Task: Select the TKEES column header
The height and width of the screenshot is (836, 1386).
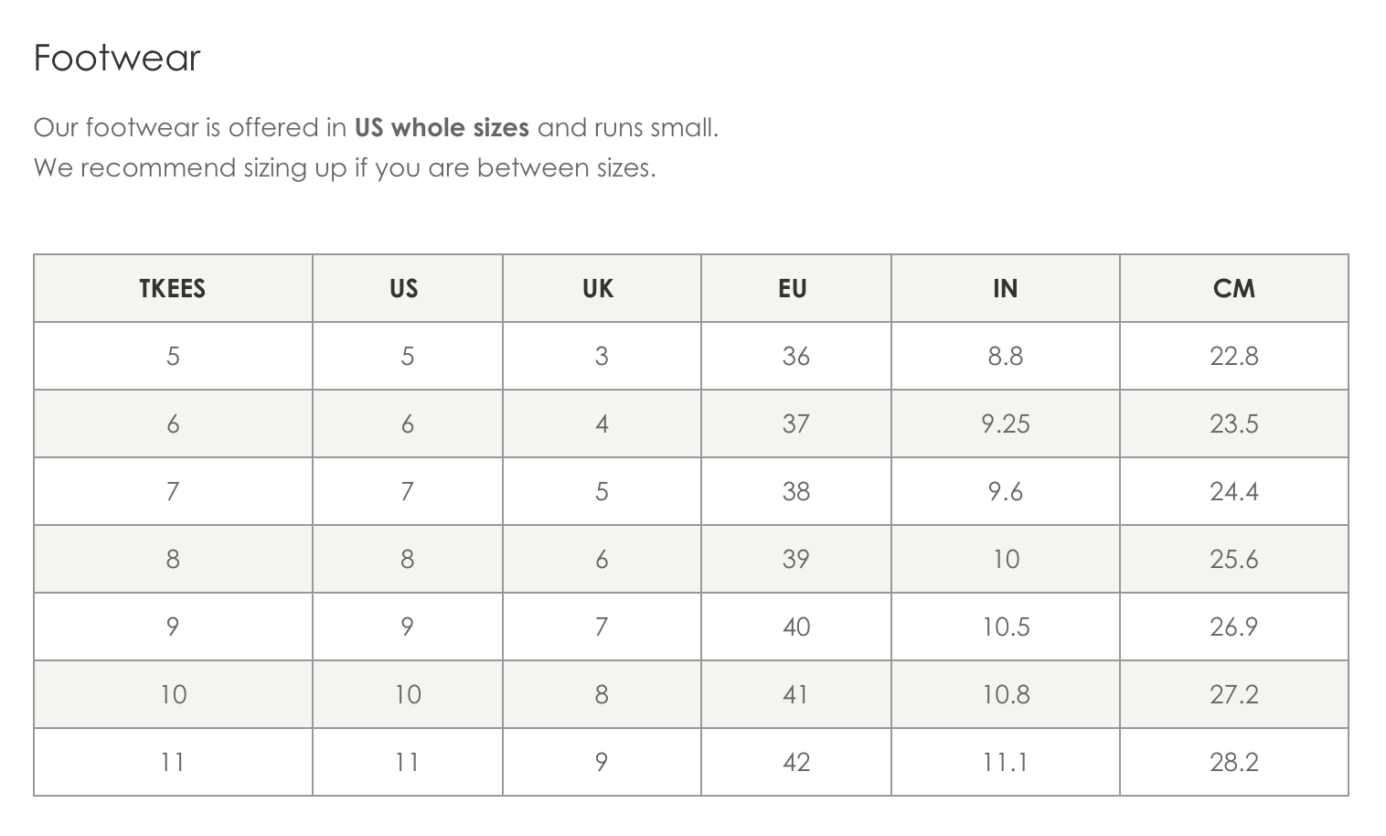Action: [173, 288]
